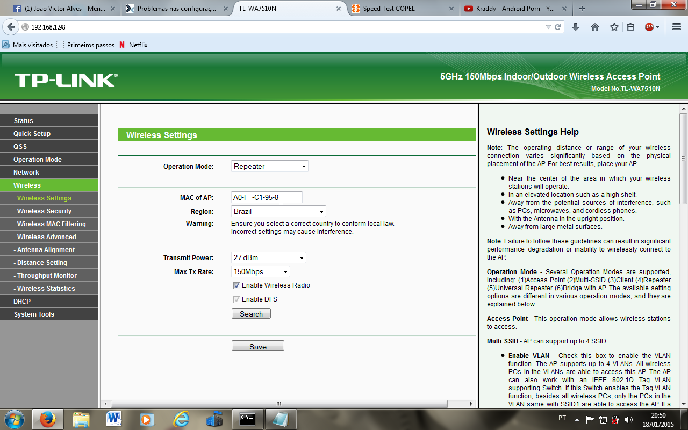Screen dimensions: 688x430
Task: Open the Network sidebar section
Action: coord(49,173)
